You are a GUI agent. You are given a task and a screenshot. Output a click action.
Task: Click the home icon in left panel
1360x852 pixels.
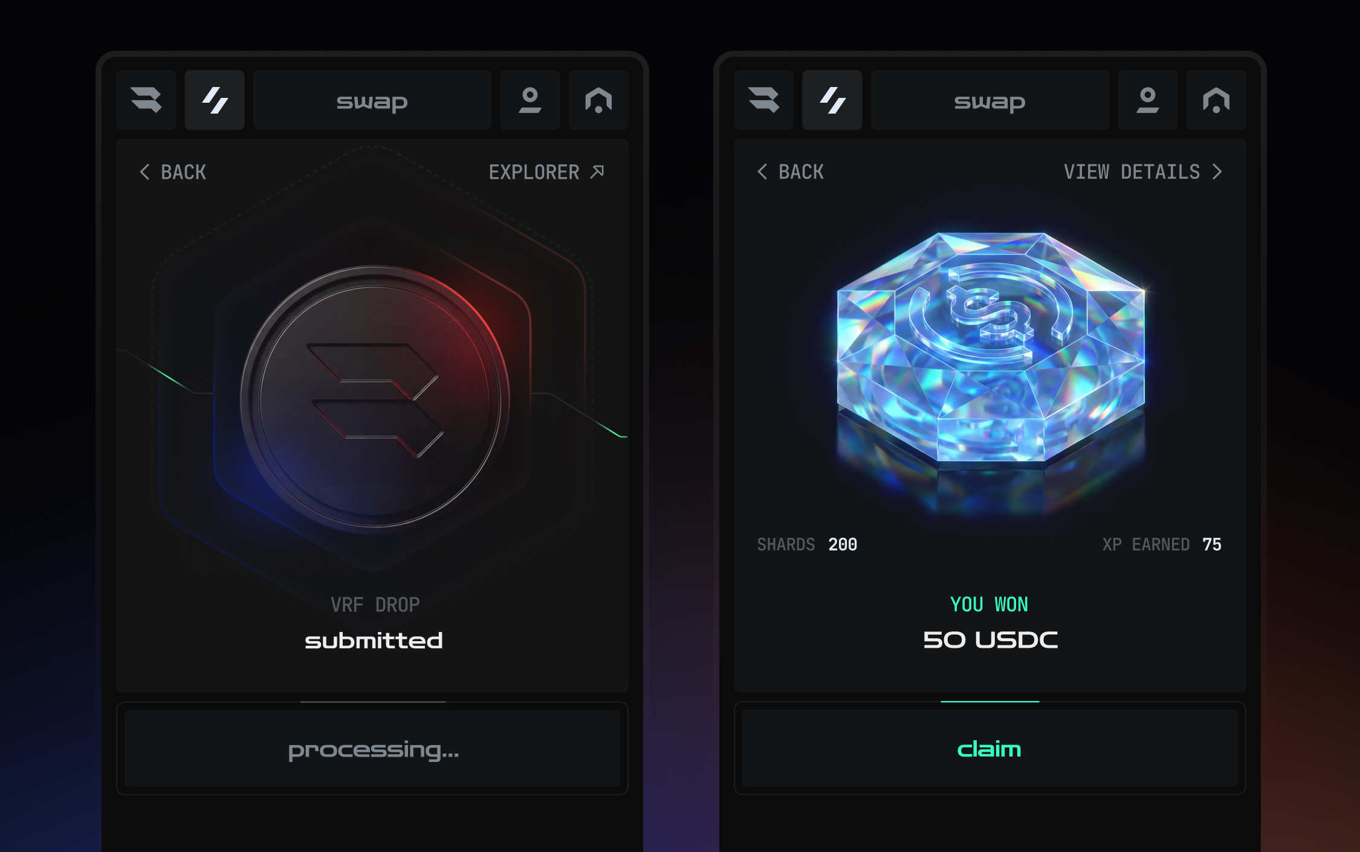(598, 100)
